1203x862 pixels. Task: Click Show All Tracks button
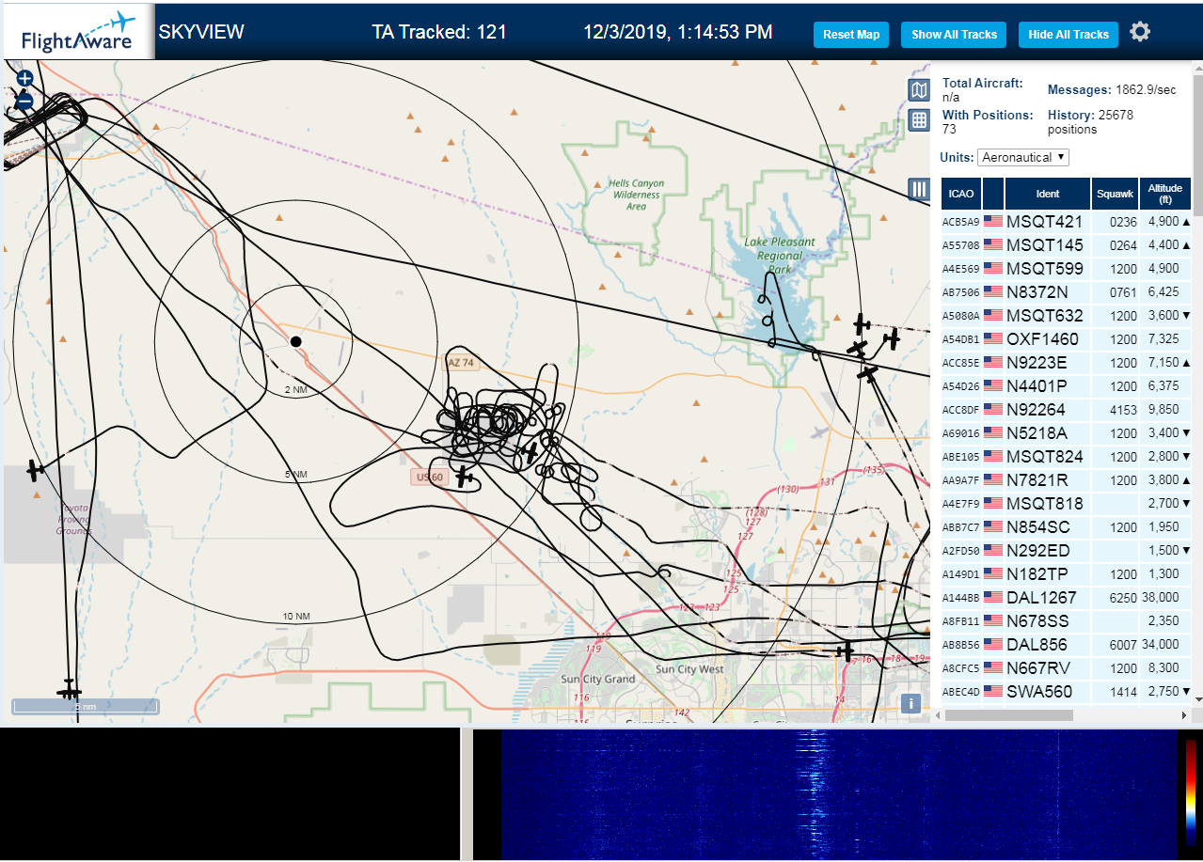[x=954, y=35]
